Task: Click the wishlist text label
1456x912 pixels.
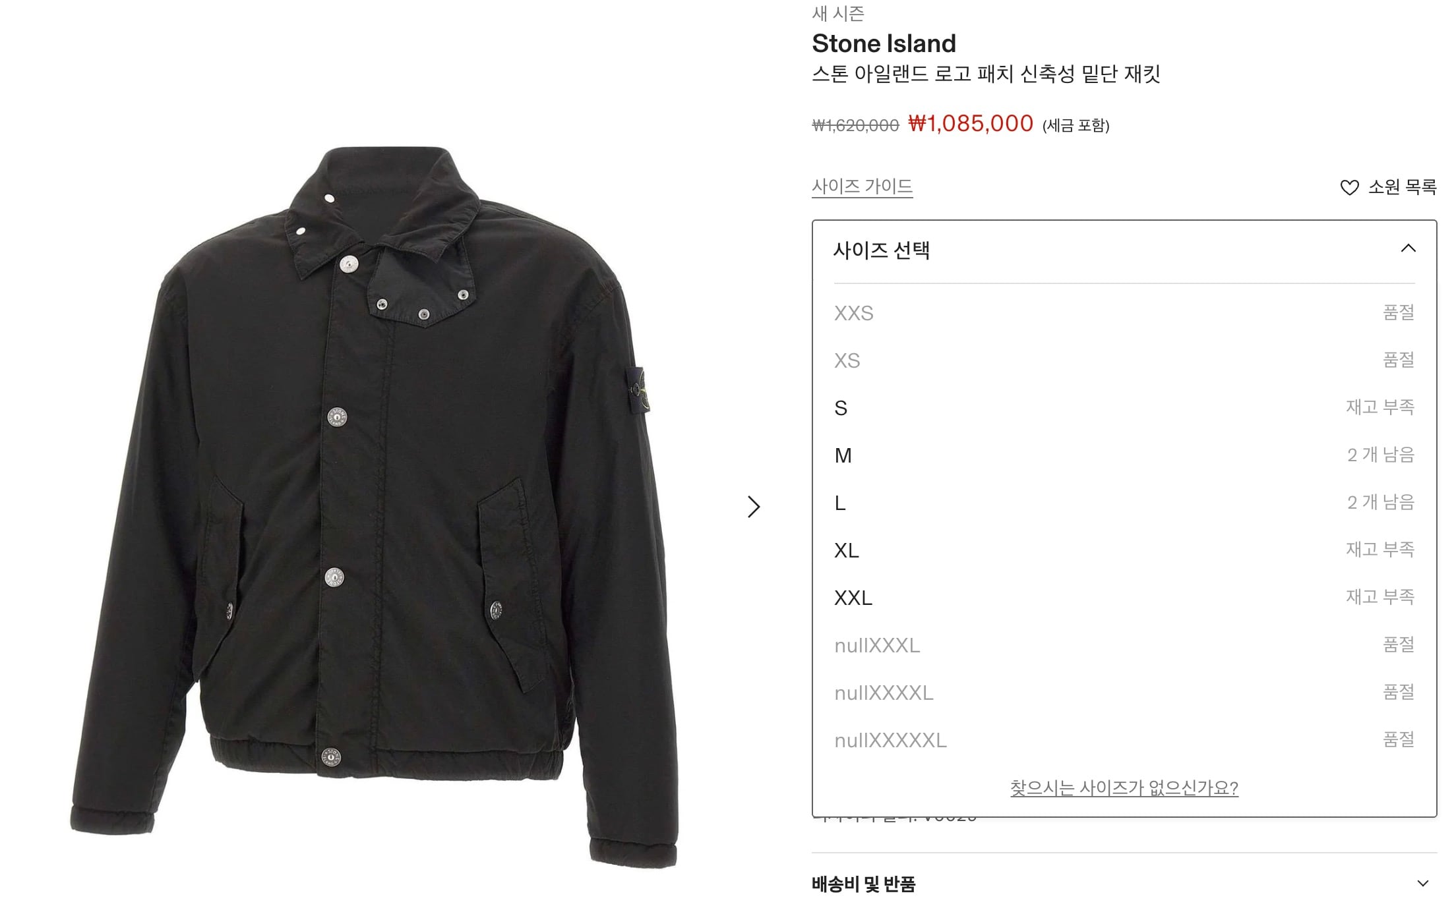Action: (x=1403, y=187)
